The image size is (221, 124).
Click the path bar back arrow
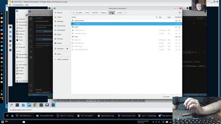[x=73, y=13]
